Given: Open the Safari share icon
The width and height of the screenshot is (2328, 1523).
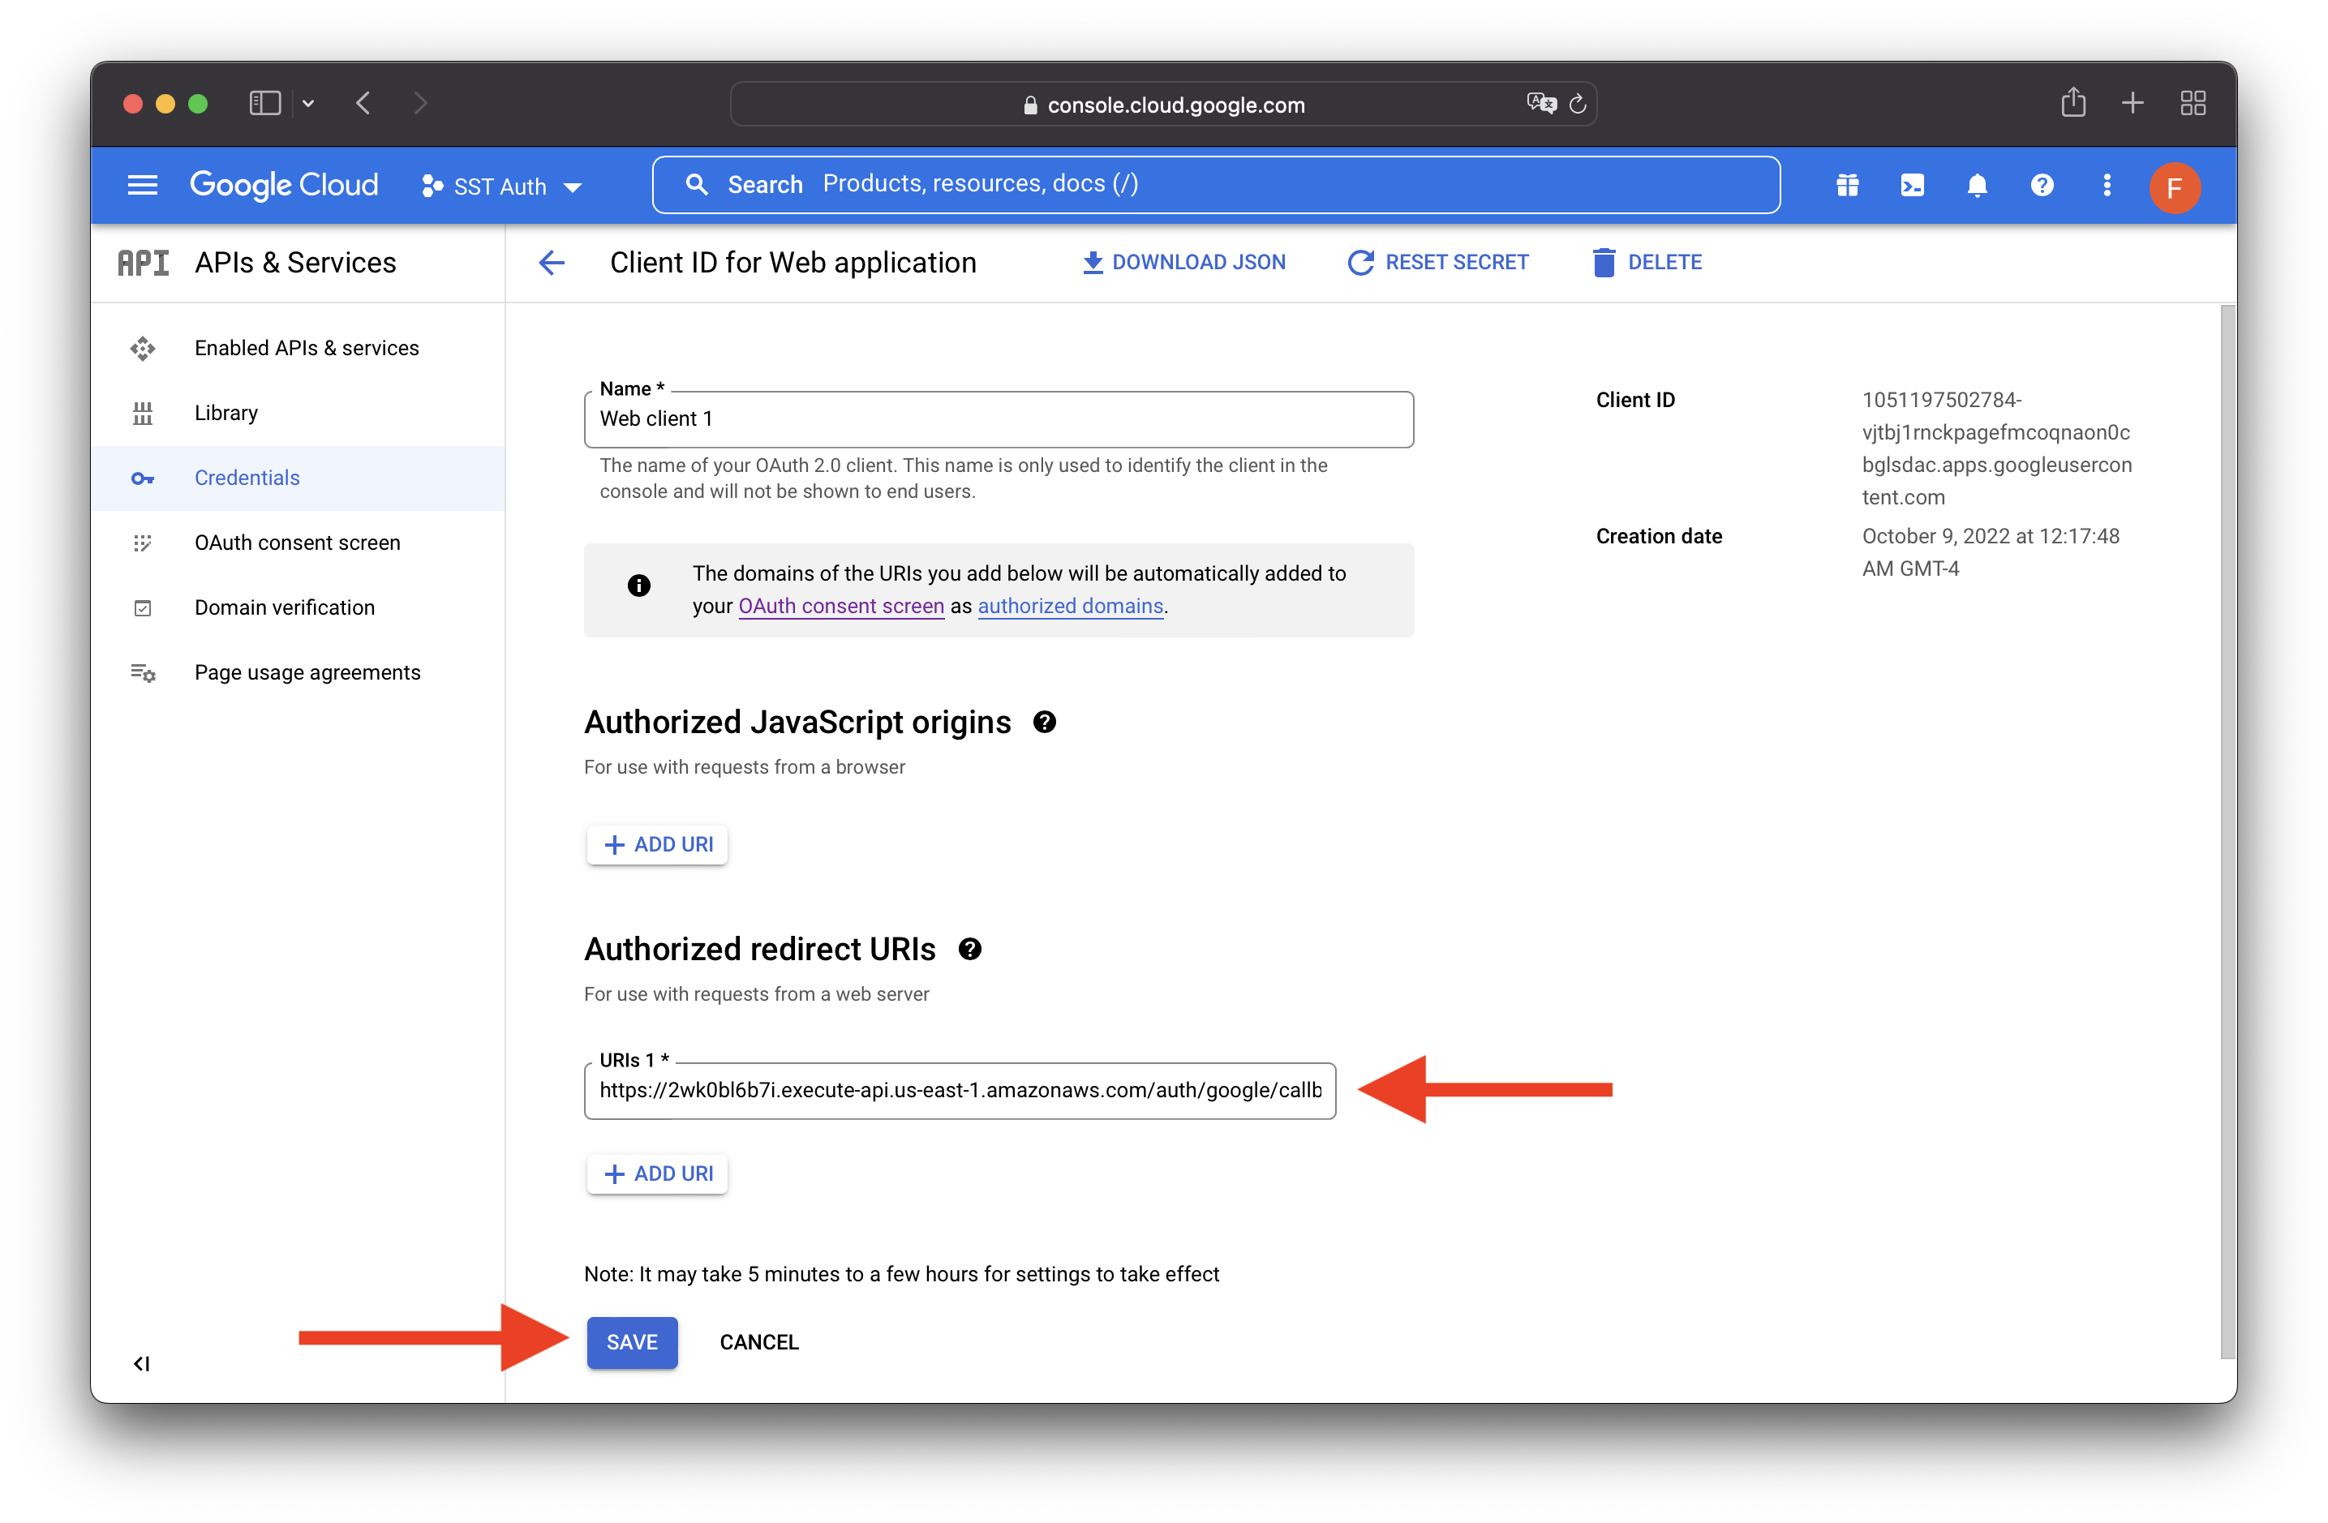Looking at the screenshot, I should (2072, 103).
